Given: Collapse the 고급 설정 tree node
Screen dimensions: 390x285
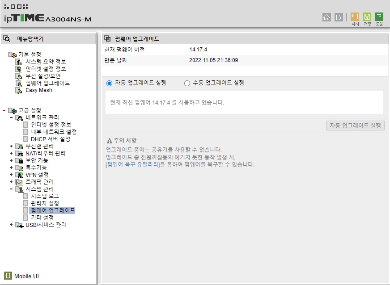Looking at the screenshot, I should tap(4, 110).
